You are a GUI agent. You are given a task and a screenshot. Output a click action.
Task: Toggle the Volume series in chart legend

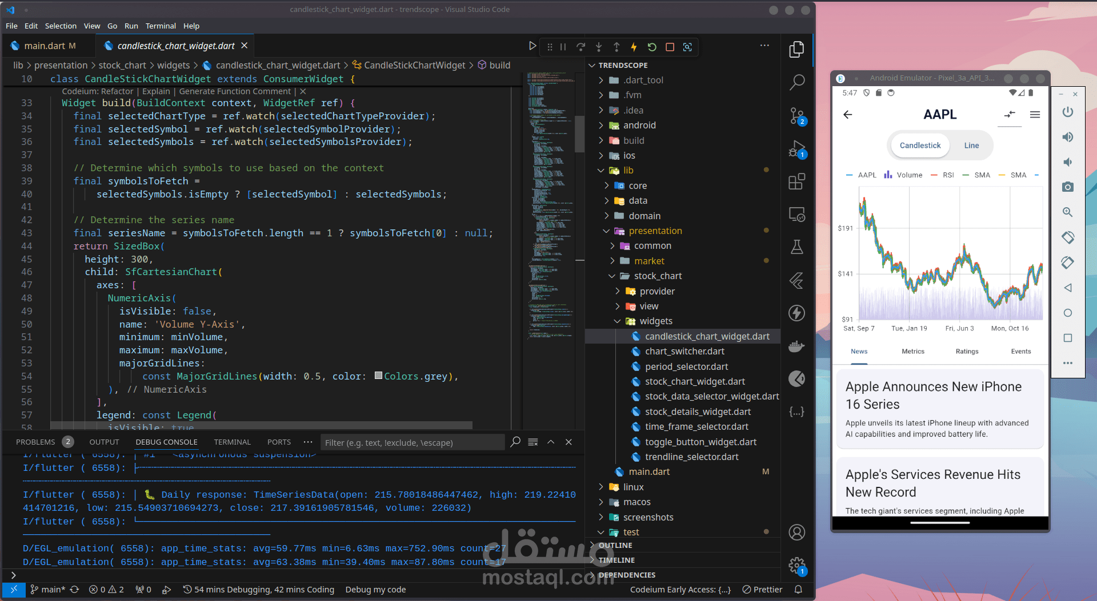(x=903, y=175)
